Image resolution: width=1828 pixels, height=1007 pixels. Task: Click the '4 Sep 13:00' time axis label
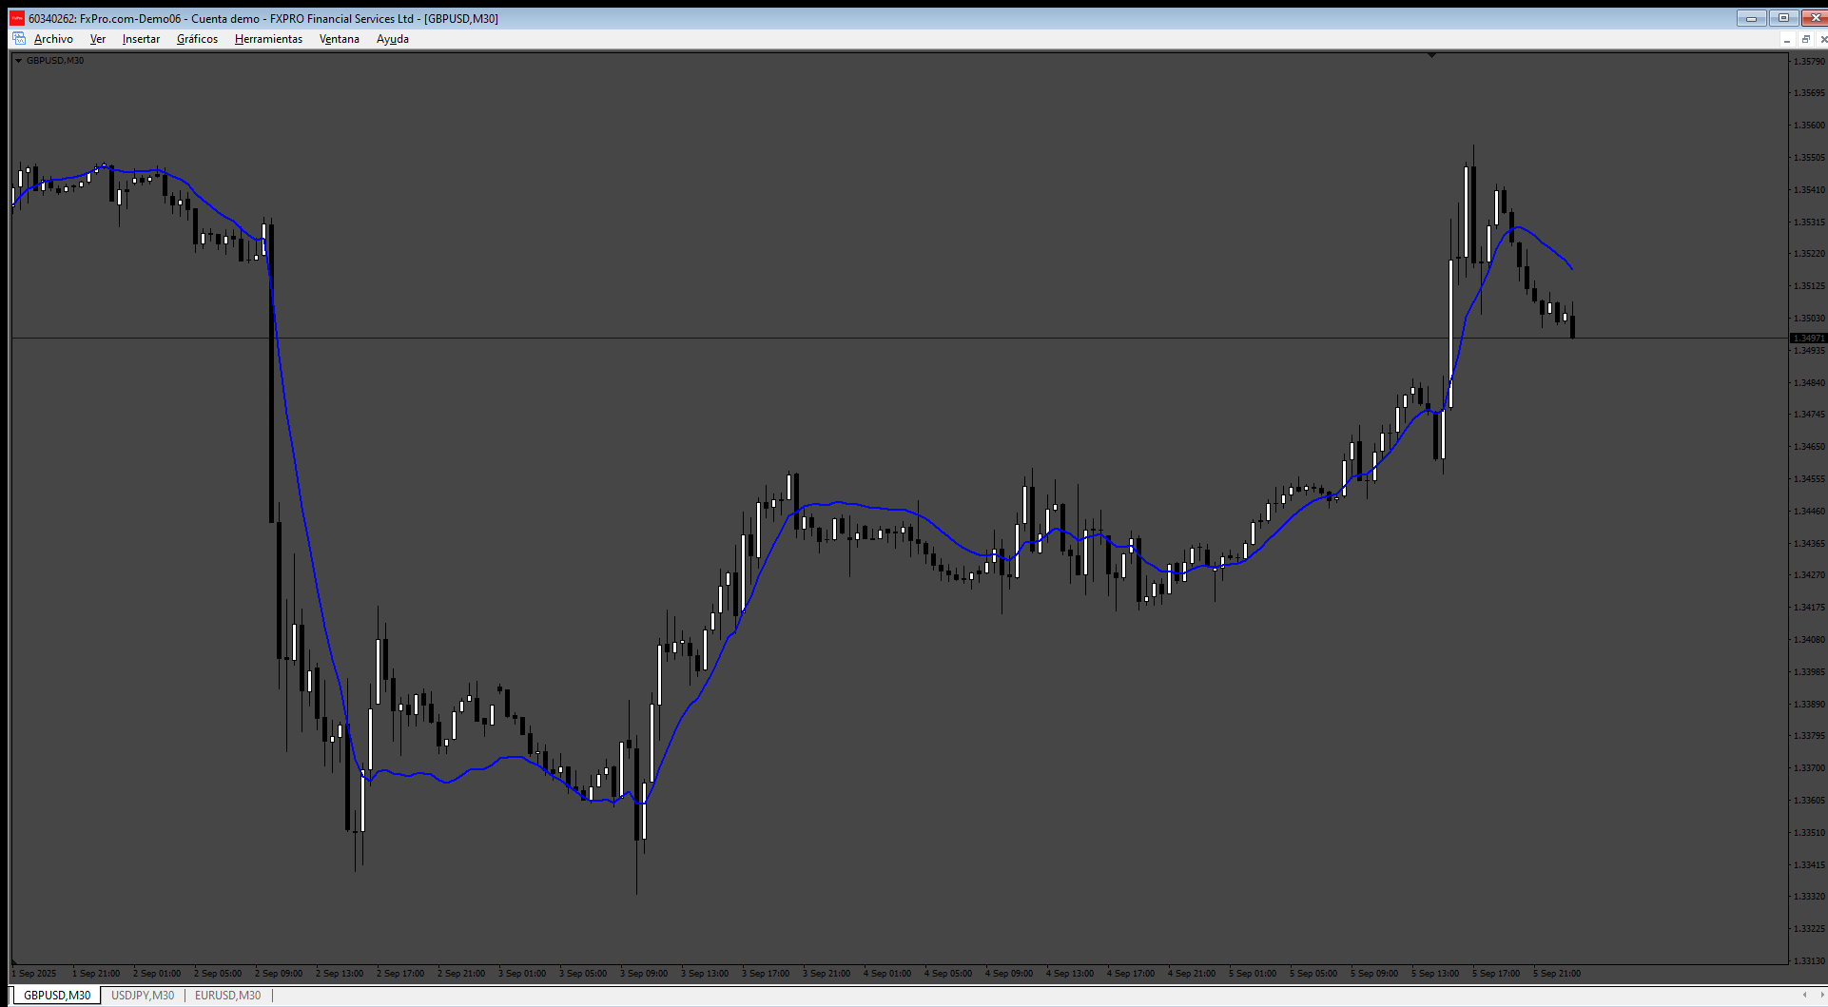[1070, 974]
